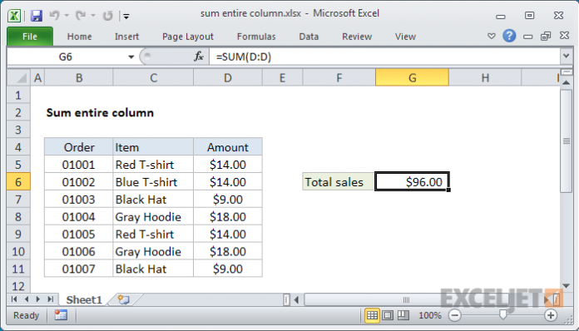Save the workbook with the floppy disk icon

pos(37,16)
